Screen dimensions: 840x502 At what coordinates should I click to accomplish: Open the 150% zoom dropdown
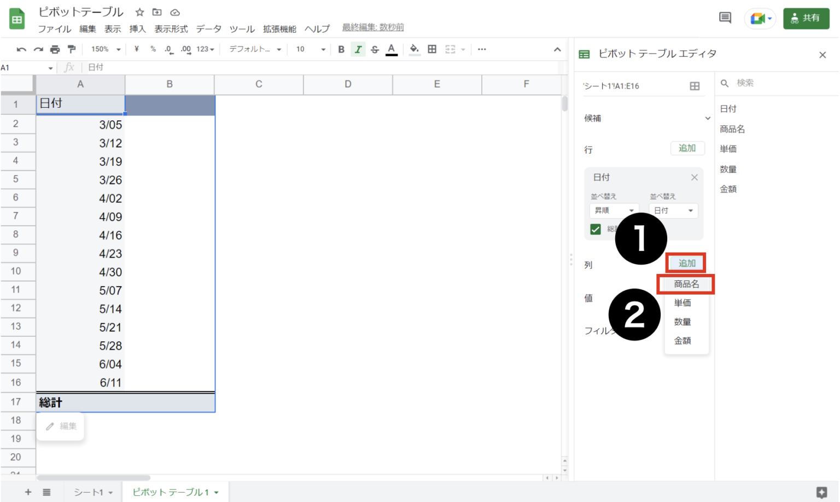pyautogui.click(x=106, y=49)
